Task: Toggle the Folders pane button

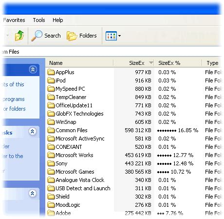Action: tap(82, 36)
